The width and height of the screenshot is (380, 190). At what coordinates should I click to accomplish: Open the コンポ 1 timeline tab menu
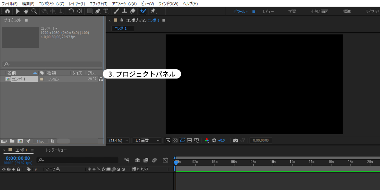[x=32, y=150]
